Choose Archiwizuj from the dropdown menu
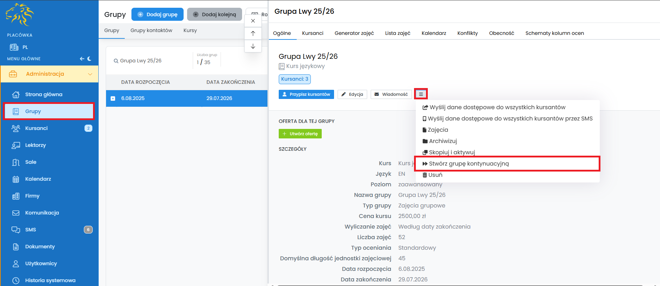660x286 pixels. tap(443, 141)
